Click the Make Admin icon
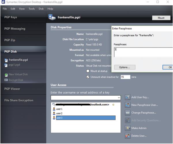The height and width of the screenshot is (144, 173). (x=127, y=128)
